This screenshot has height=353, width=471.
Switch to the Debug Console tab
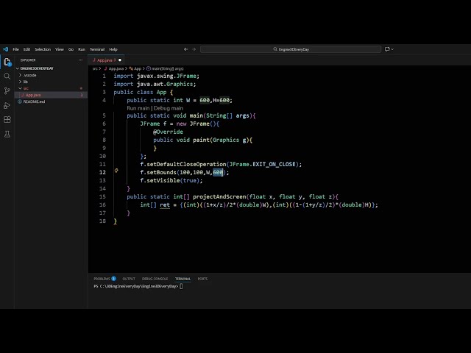155,279
